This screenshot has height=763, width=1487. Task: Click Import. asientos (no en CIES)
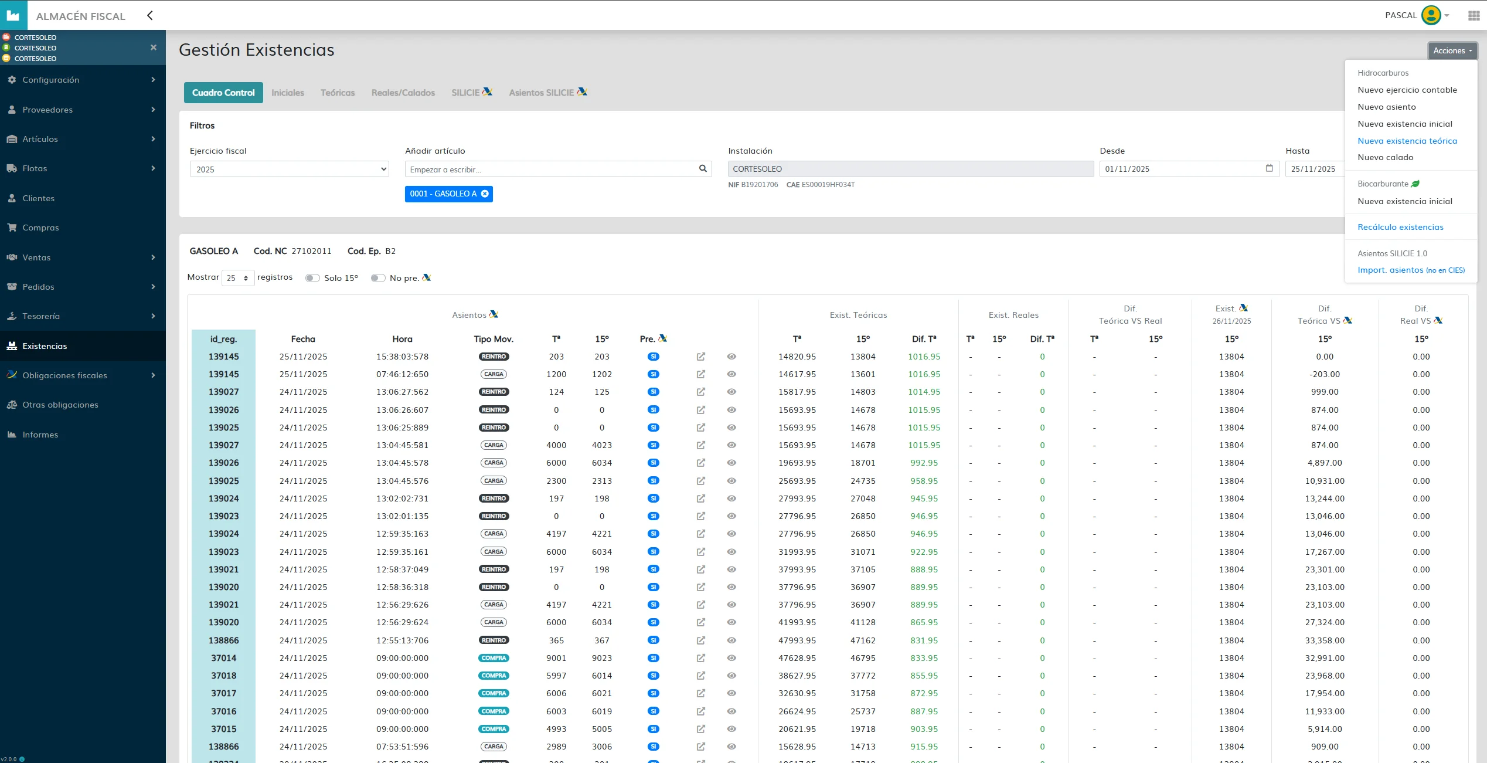(x=1411, y=270)
